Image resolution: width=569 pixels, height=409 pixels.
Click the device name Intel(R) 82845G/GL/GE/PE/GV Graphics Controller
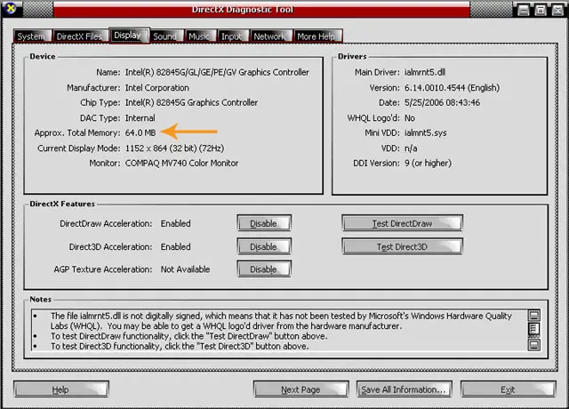217,72
